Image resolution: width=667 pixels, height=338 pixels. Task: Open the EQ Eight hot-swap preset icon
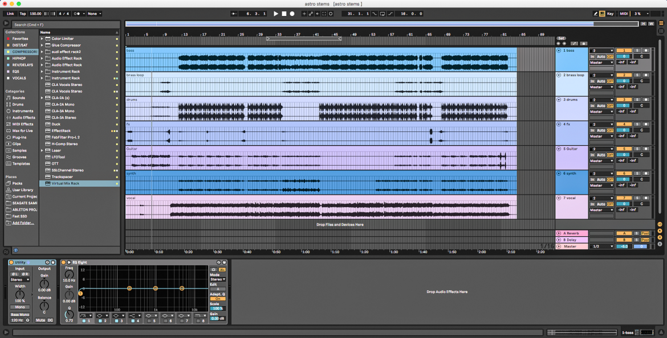(219, 262)
